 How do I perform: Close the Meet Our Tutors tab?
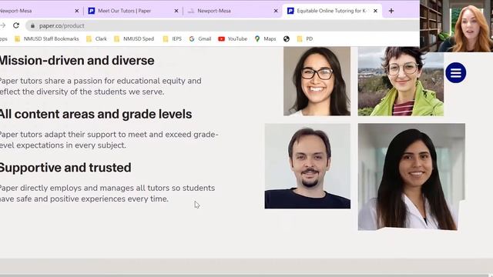pos(176,11)
